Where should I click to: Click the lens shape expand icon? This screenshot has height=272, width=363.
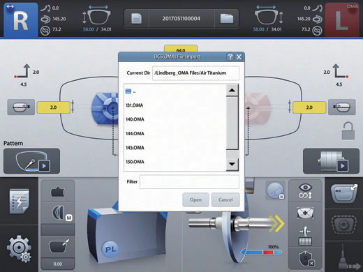point(344,193)
